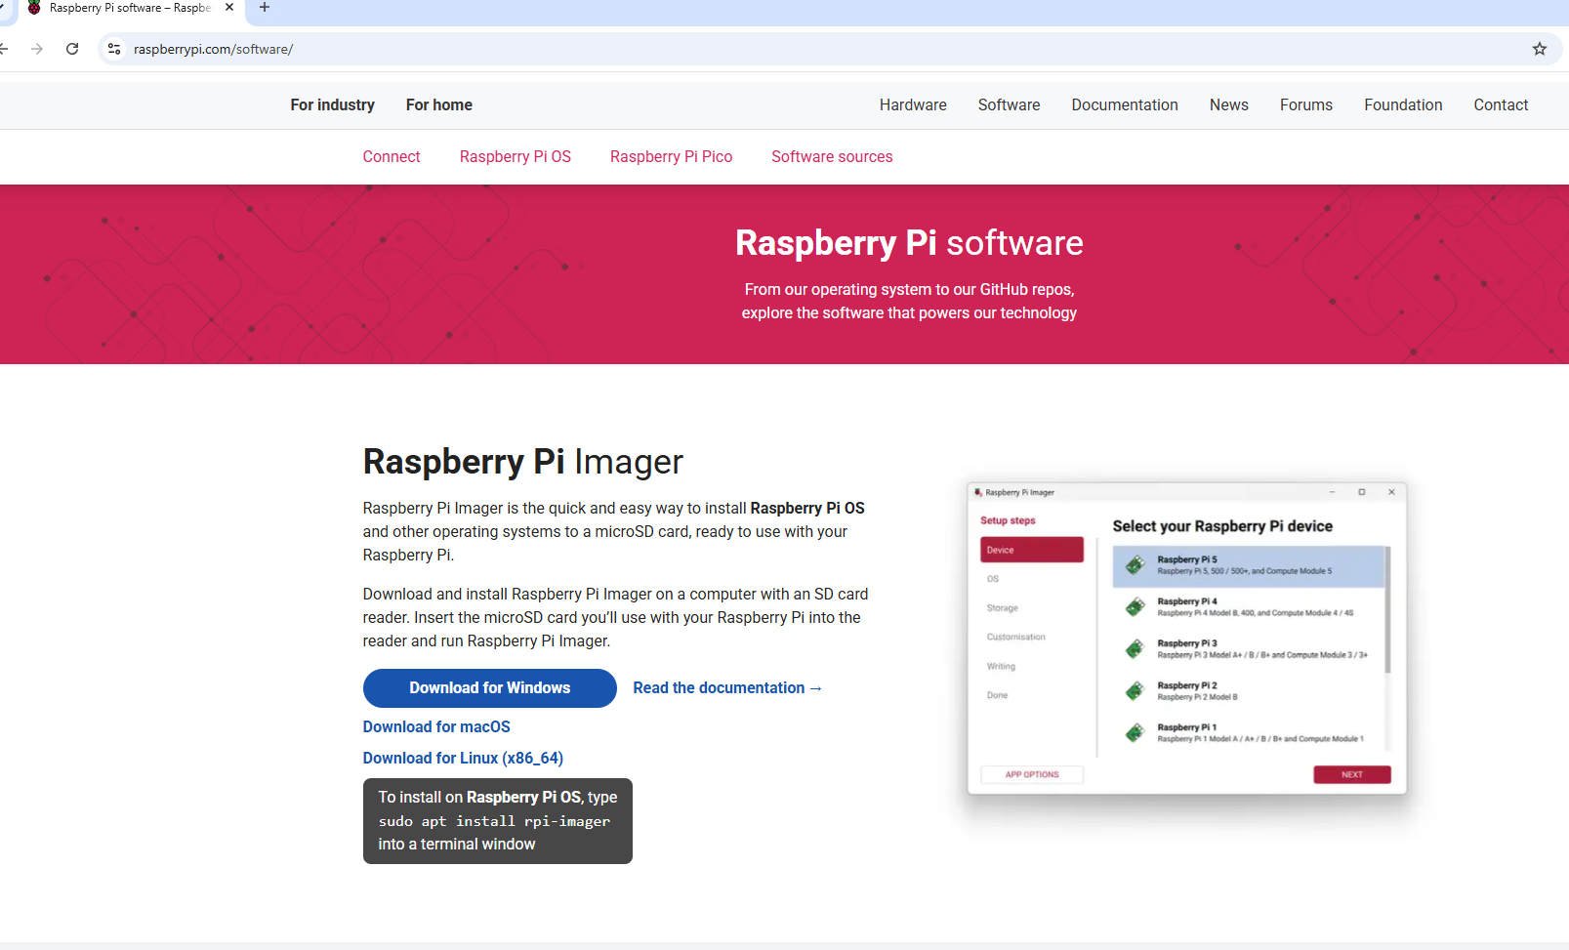Click the Download for Windows button

pyautogui.click(x=490, y=688)
